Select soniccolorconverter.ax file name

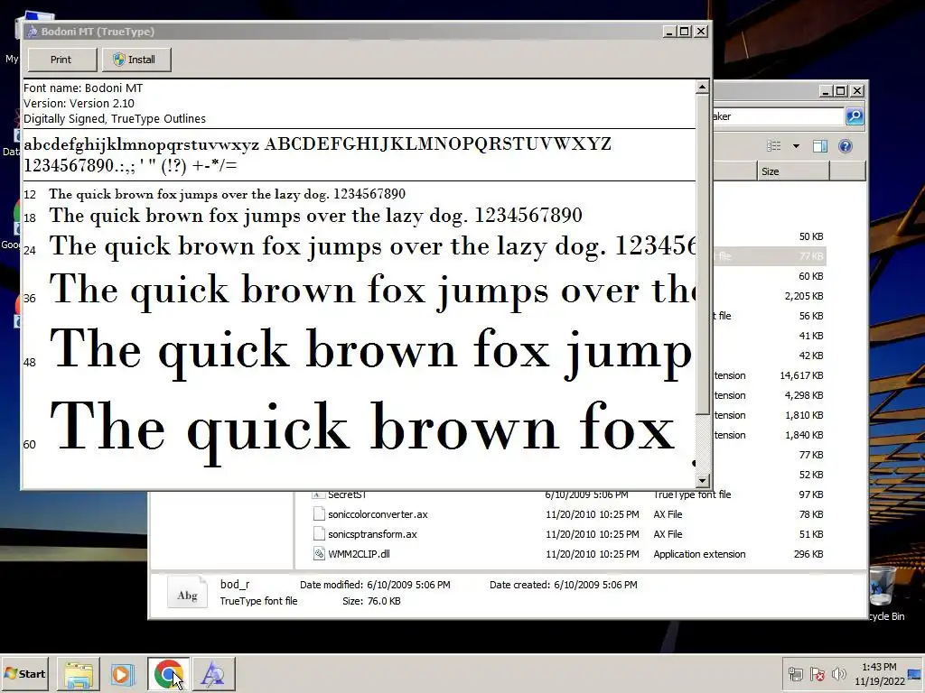[x=378, y=514]
